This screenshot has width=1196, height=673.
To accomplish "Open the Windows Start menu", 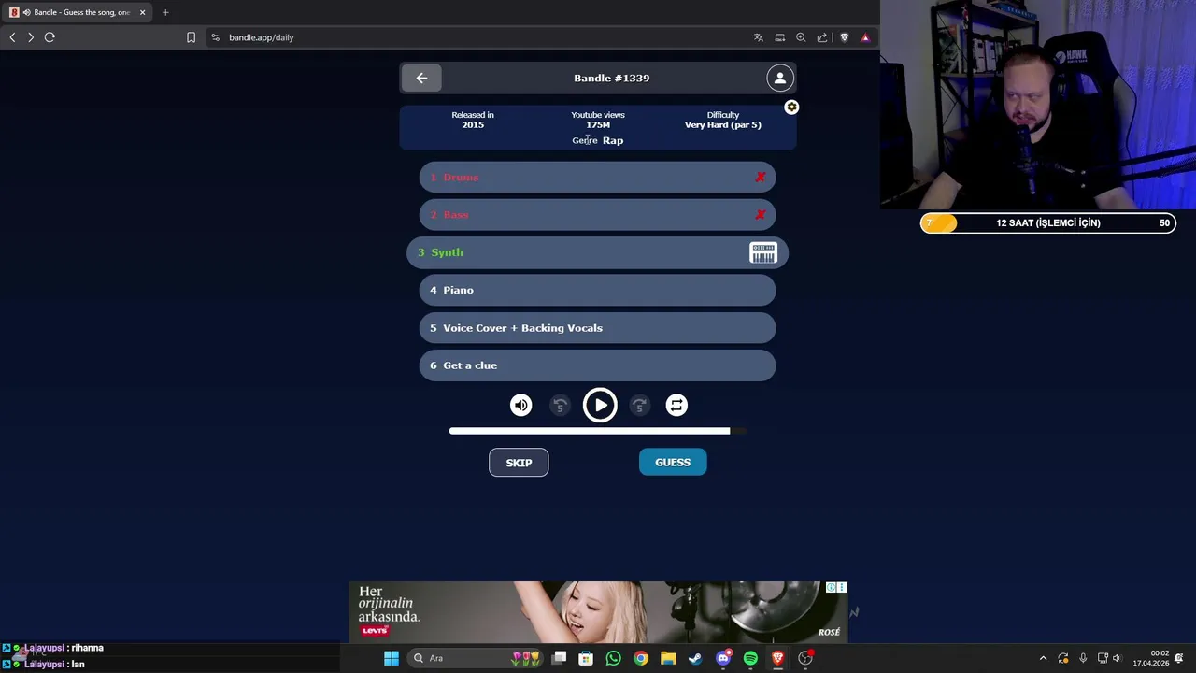I will (392, 658).
